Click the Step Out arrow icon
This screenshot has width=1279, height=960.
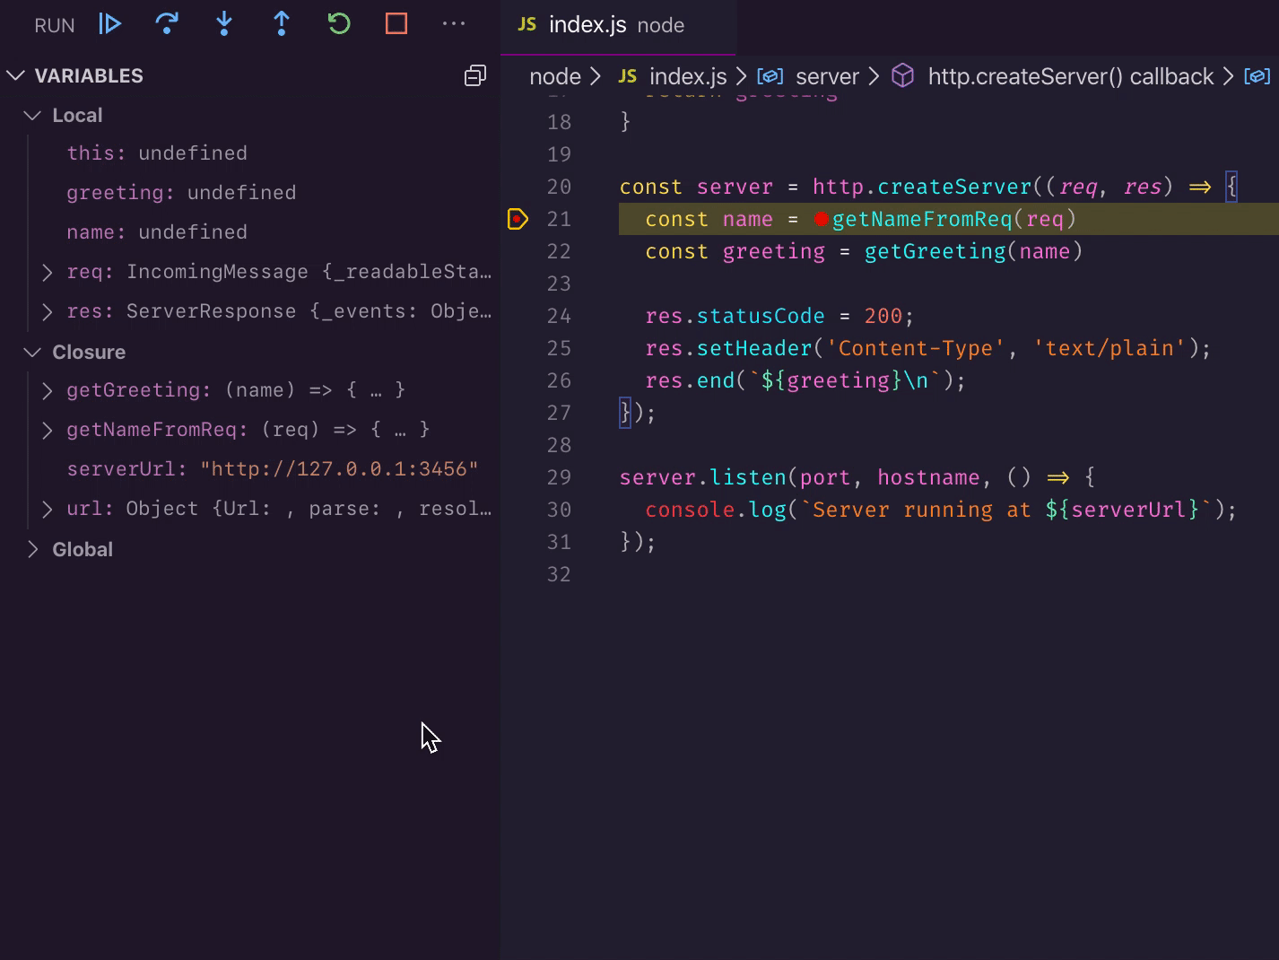(282, 24)
